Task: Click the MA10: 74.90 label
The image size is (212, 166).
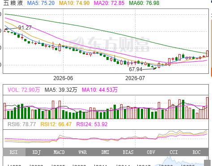Action: pyautogui.click(x=74, y=3)
